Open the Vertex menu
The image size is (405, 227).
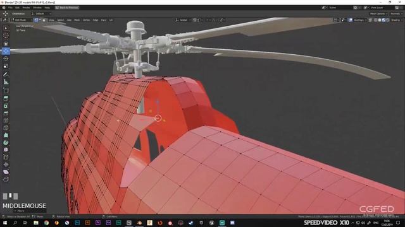click(86, 20)
